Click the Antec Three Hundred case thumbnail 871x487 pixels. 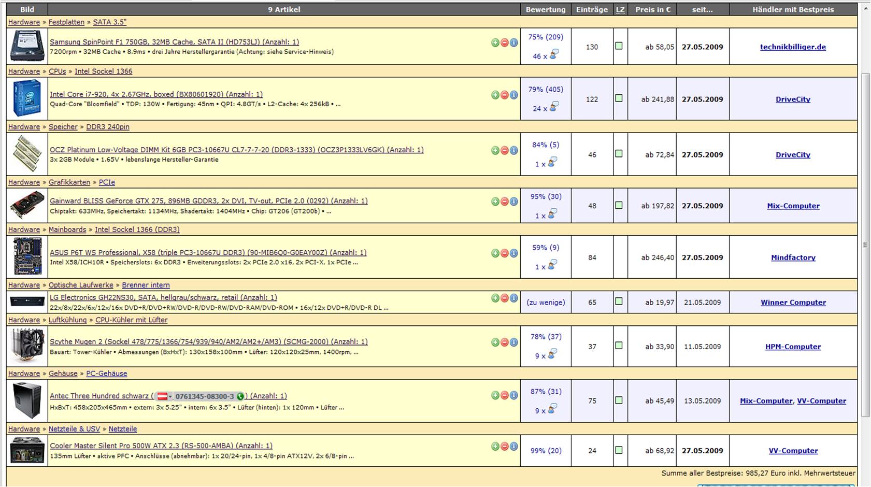[27, 400]
